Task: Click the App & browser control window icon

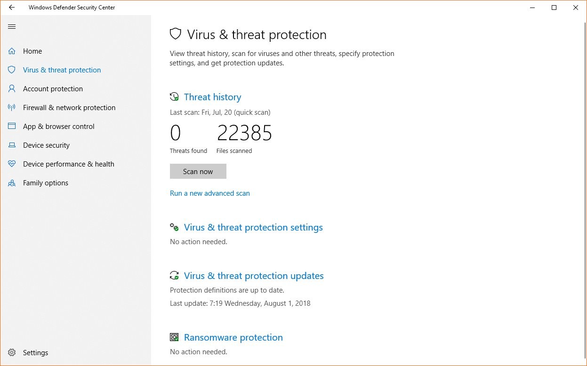Action: click(x=12, y=127)
